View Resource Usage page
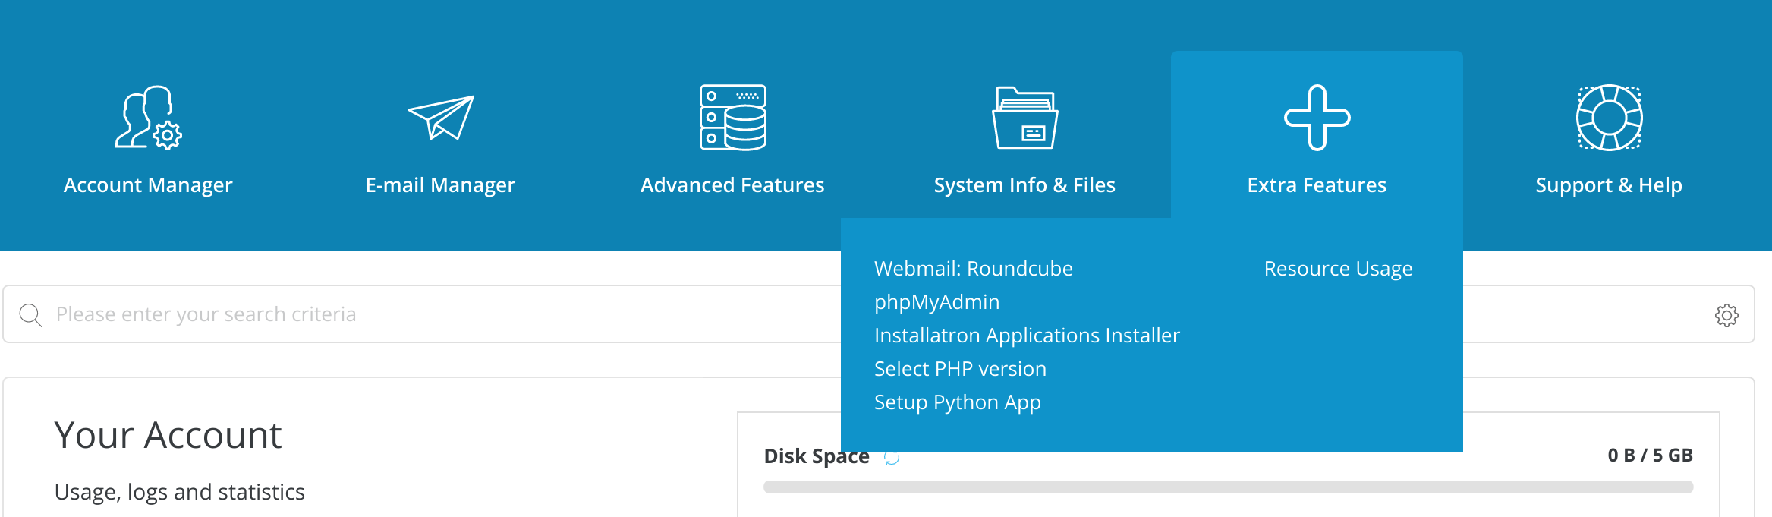Screen dimensions: 1772x517 [1338, 269]
